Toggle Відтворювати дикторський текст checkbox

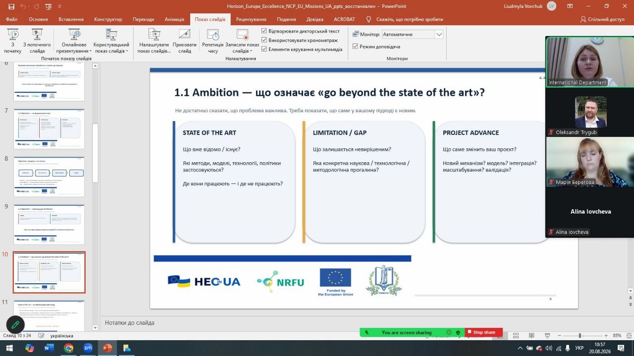coord(264,31)
